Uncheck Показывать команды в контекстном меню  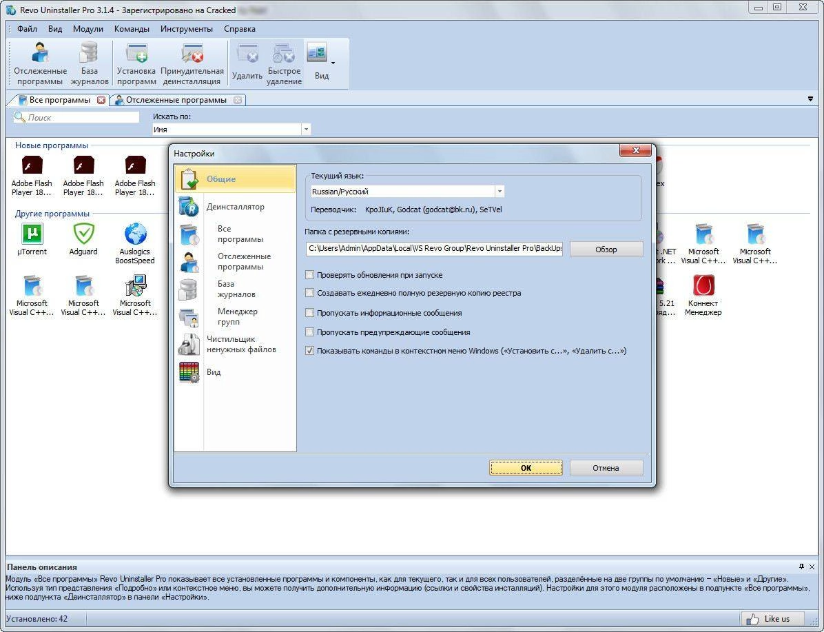pyautogui.click(x=309, y=351)
